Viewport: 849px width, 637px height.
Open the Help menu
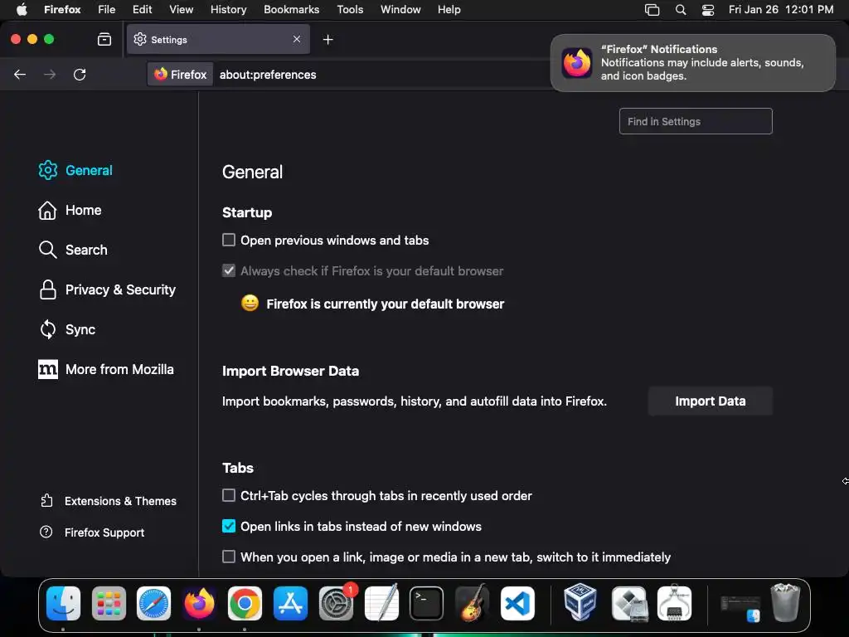[449, 10]
